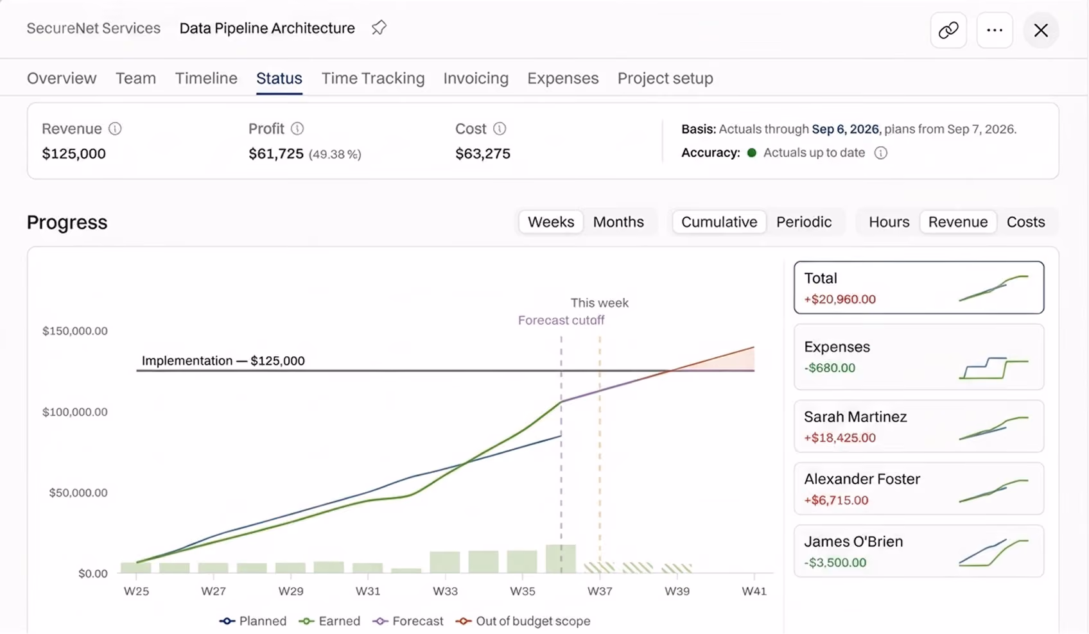Click the Sep 6, 2026 actuals date
This screenshot has width=1089, height=634.
[845, 129]
